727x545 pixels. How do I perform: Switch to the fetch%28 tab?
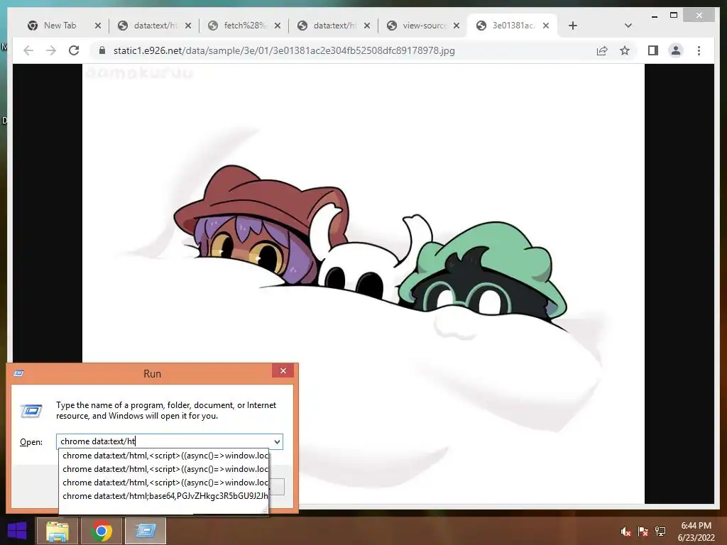coord(239,26)
